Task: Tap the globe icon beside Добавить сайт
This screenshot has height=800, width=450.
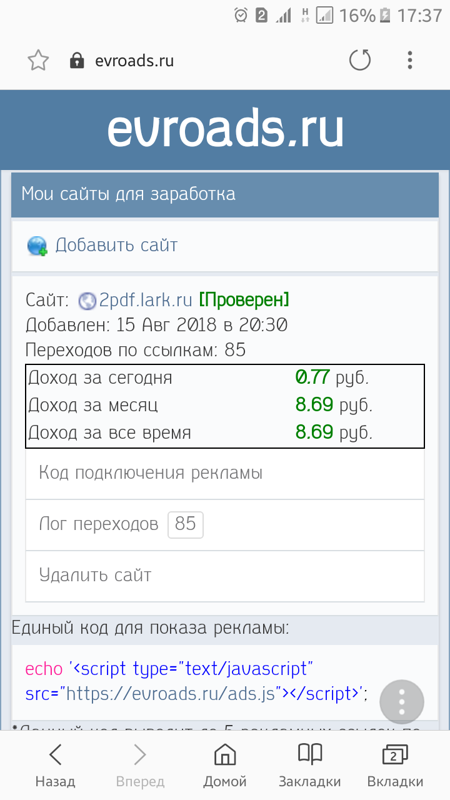Action: coord(37,246)
